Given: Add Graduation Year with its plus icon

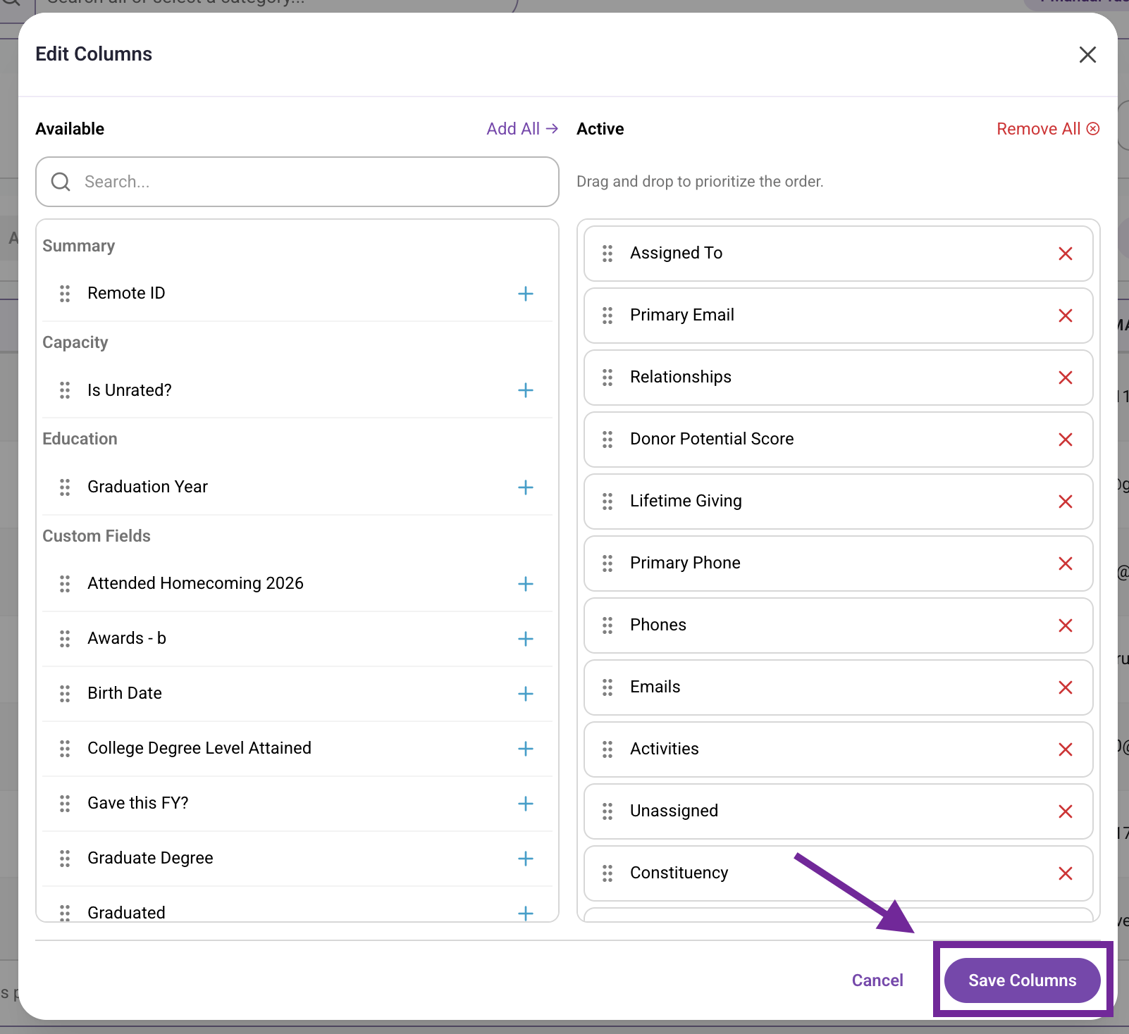Looking at the screenshot, I should (525, 487).
